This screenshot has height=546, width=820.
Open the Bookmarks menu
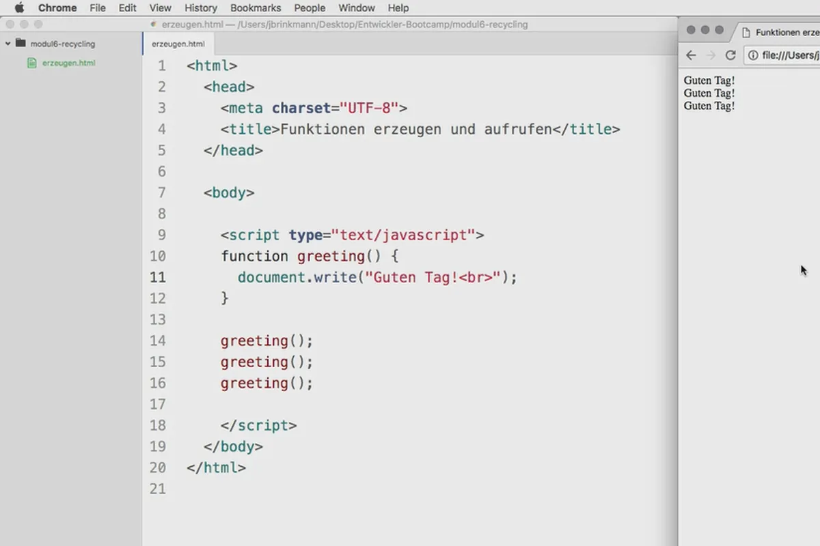pyautogui.click(x=256, y=8)
